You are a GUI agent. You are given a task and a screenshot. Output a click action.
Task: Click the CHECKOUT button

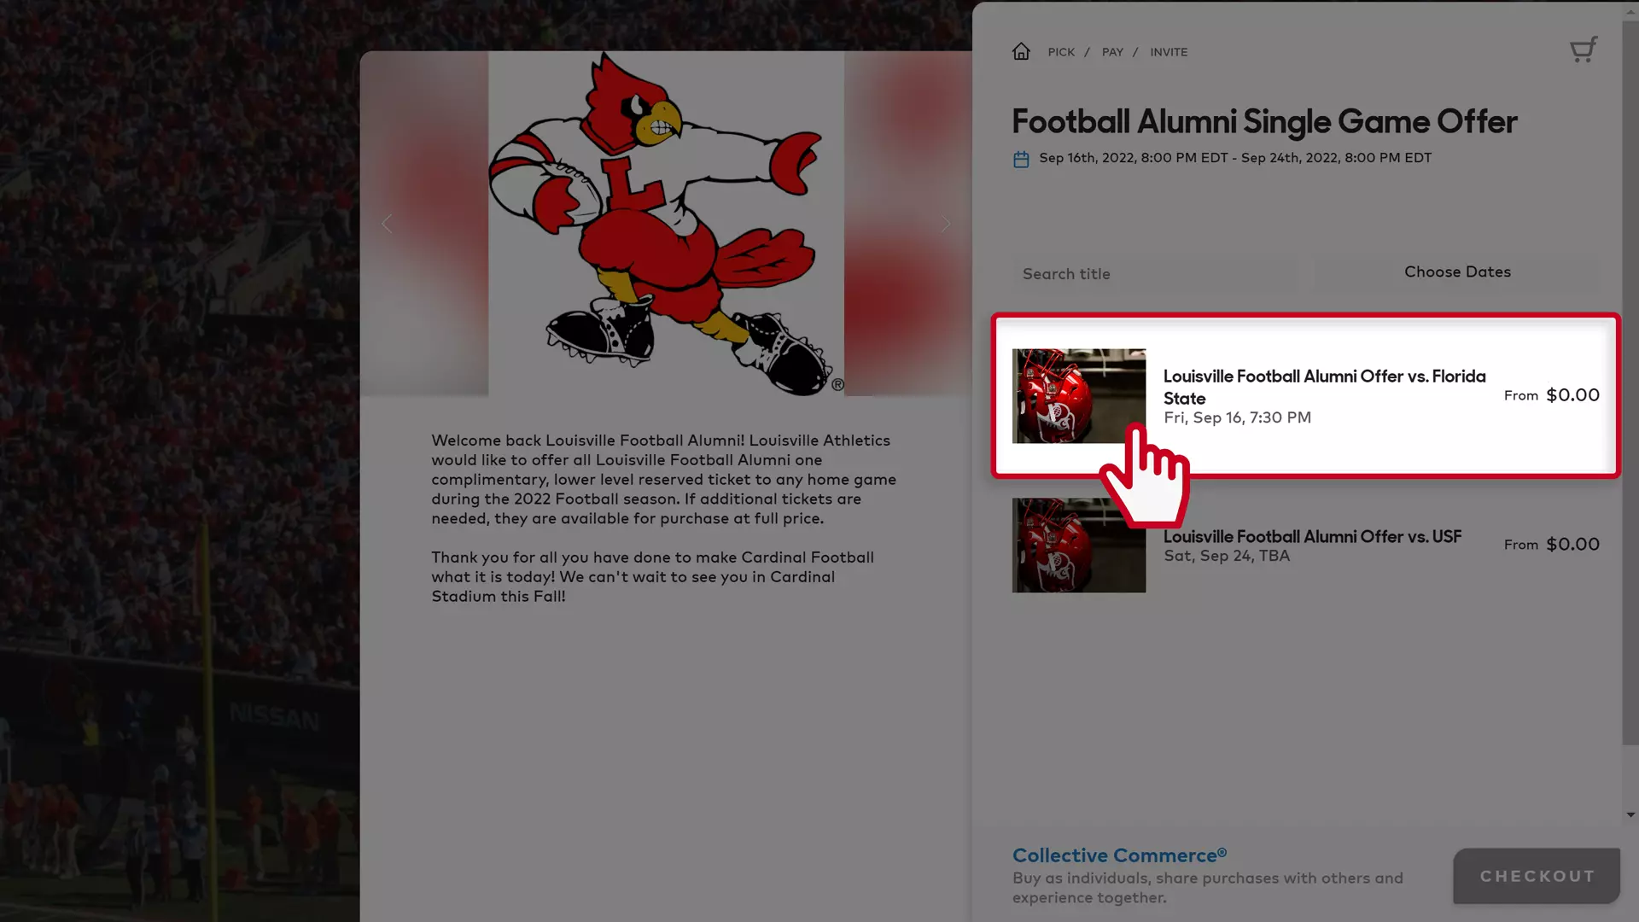point(1537,876)
